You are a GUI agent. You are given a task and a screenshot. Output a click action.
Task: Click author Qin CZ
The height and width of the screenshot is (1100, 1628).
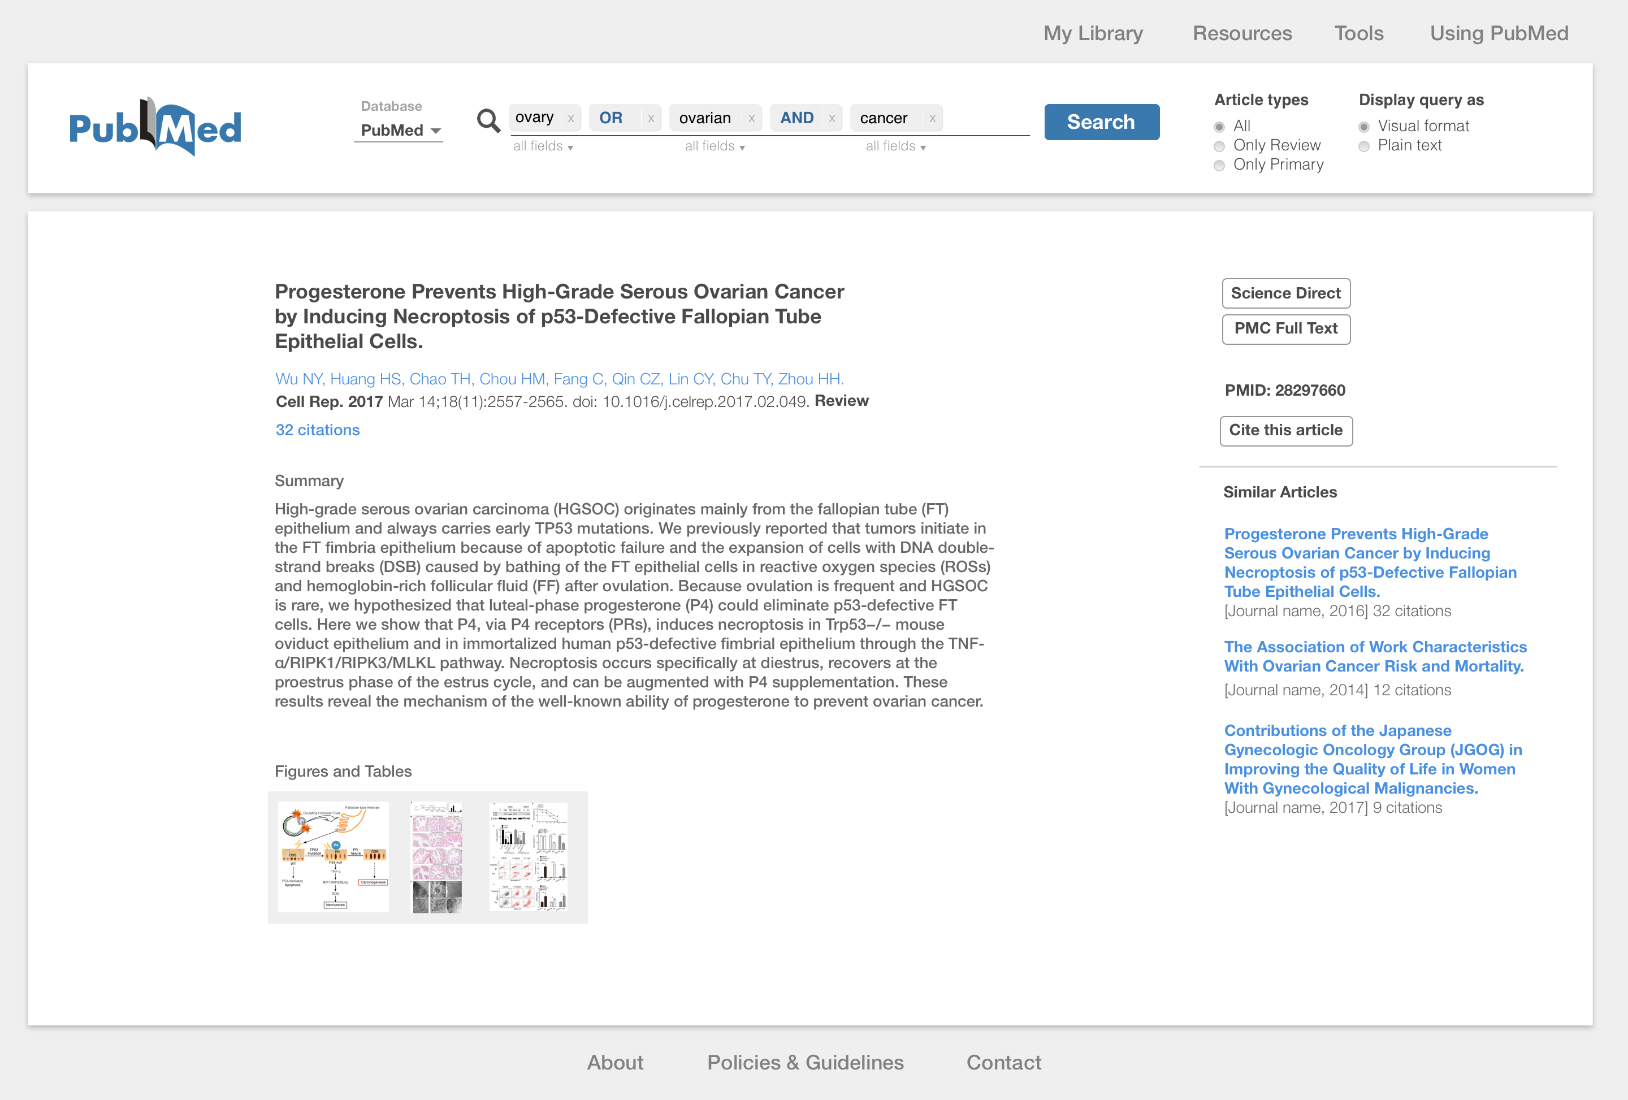pos(635,379)
